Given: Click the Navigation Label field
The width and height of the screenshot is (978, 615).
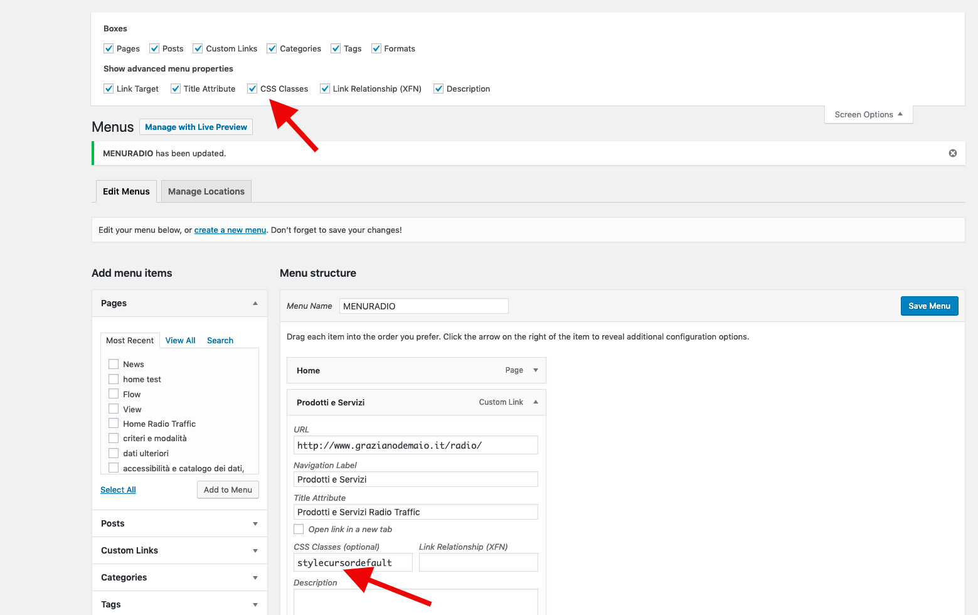Looking at the screenshot, I should 416,479.
